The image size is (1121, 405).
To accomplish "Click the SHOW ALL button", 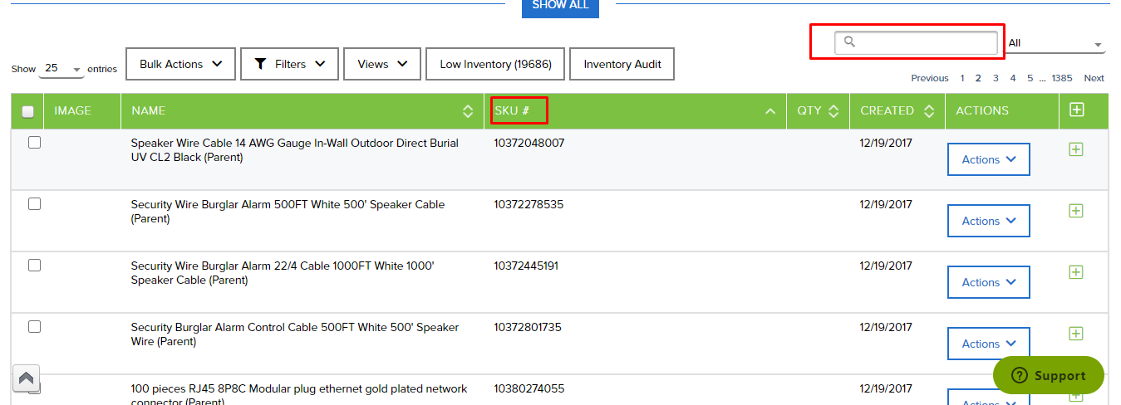I will 560,7.
